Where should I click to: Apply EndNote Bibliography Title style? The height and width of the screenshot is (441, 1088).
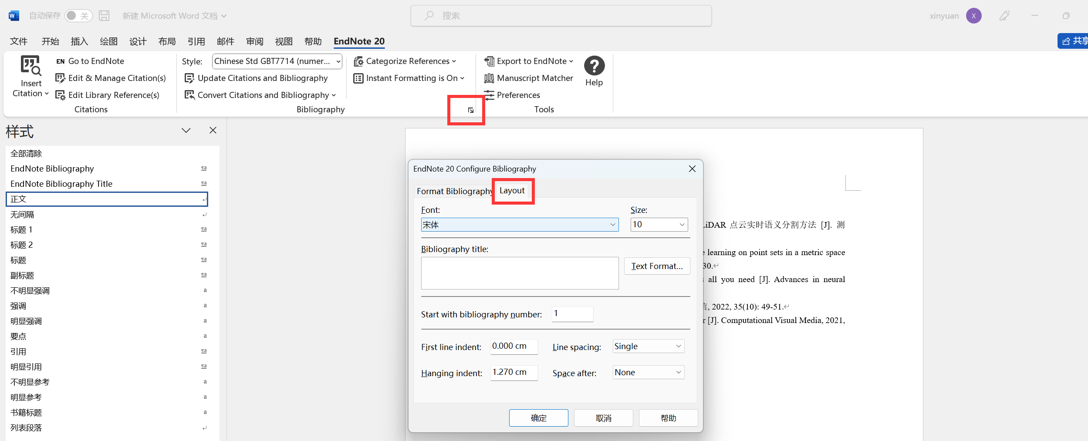click(x=107, y=184)
